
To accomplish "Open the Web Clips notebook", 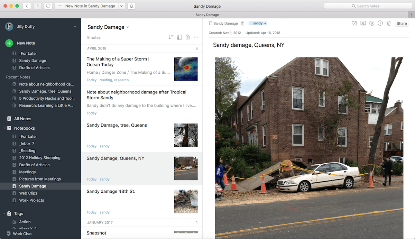I will pyautogui.click(x=28, y=193).
